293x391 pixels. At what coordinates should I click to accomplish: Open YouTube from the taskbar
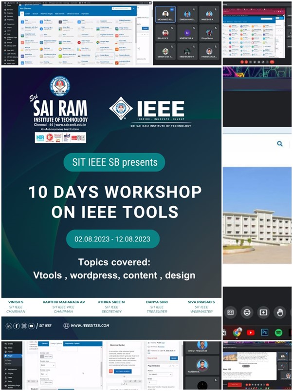[251, 332]
